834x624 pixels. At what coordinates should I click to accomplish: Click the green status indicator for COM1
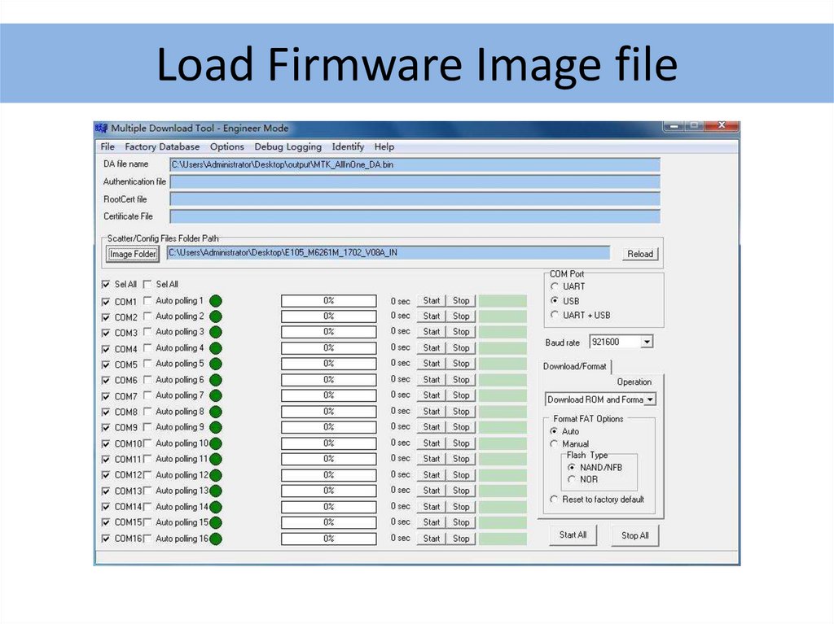pos(215,301)
